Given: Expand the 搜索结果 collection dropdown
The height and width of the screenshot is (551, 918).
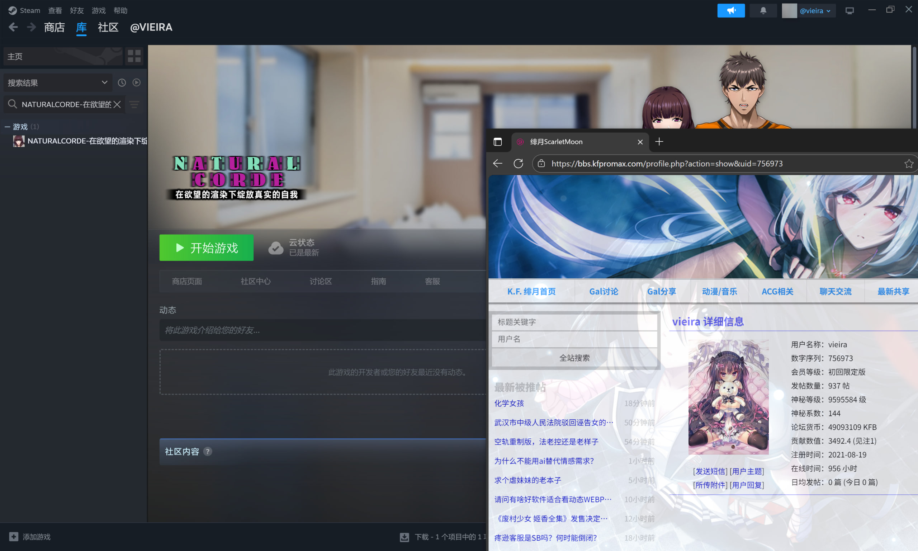Looking at the screenshot, I should (104, 83).
